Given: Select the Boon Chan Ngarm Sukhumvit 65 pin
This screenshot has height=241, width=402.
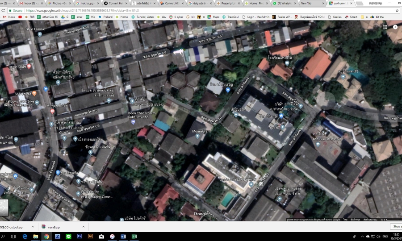Looking at the screenshot, I should pyautogui.click(x=133, y=122).
